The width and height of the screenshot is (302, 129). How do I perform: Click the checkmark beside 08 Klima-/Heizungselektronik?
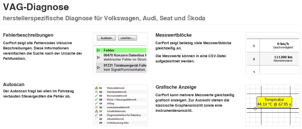(x=96, y=100)
